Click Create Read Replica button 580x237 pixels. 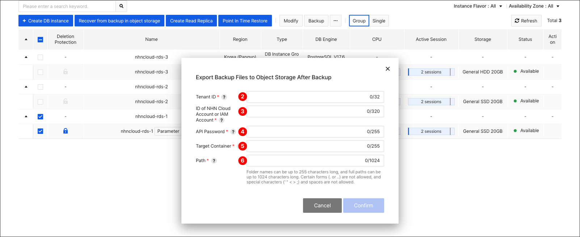[x=192, y=21]
